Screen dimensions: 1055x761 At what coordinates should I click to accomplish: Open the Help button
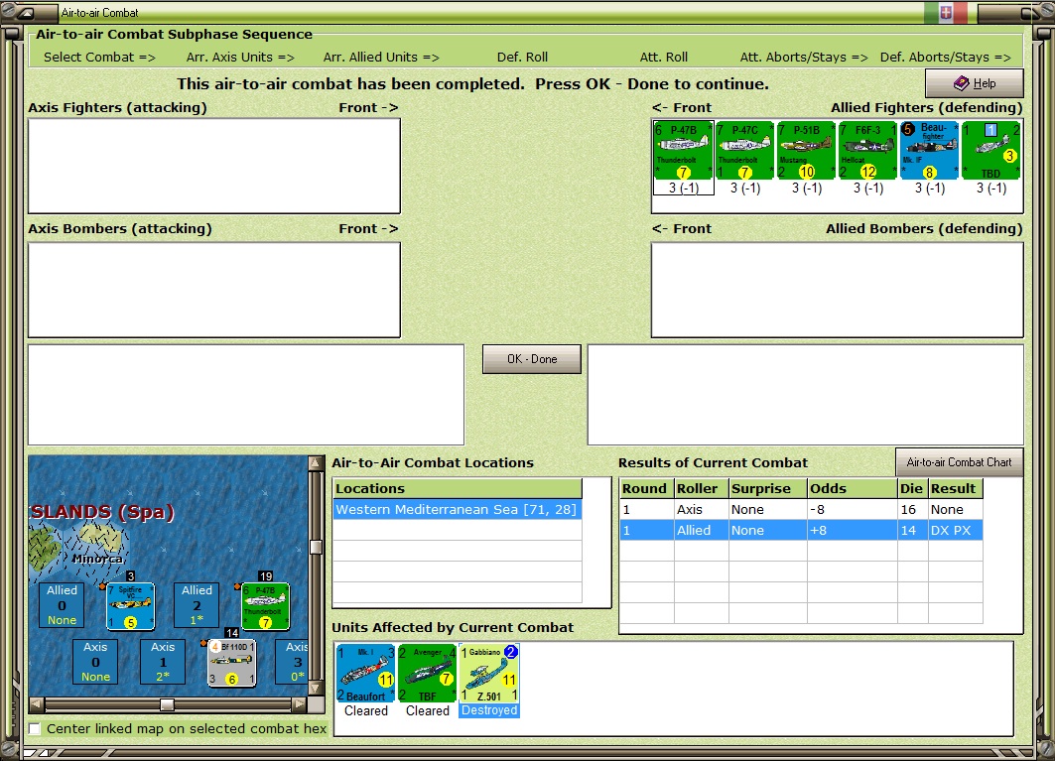(x=975, y=83)
